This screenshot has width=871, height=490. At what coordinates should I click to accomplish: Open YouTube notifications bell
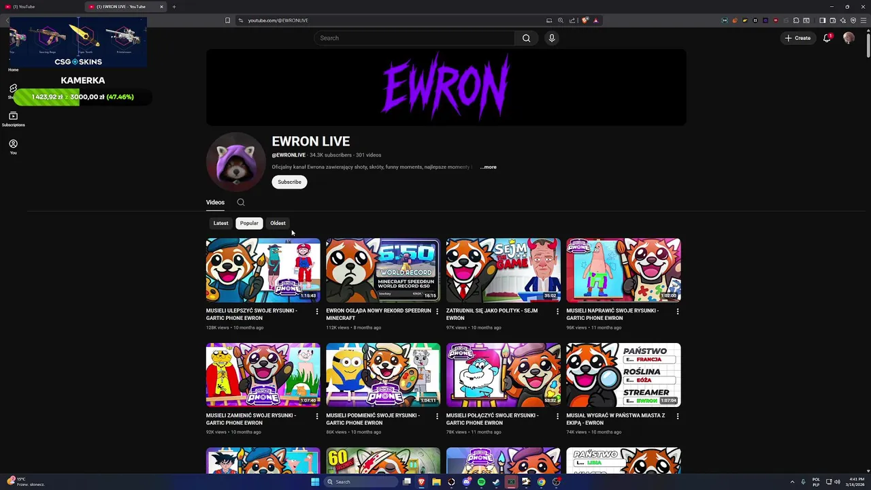pyautogui.click(x=827, y=38)
